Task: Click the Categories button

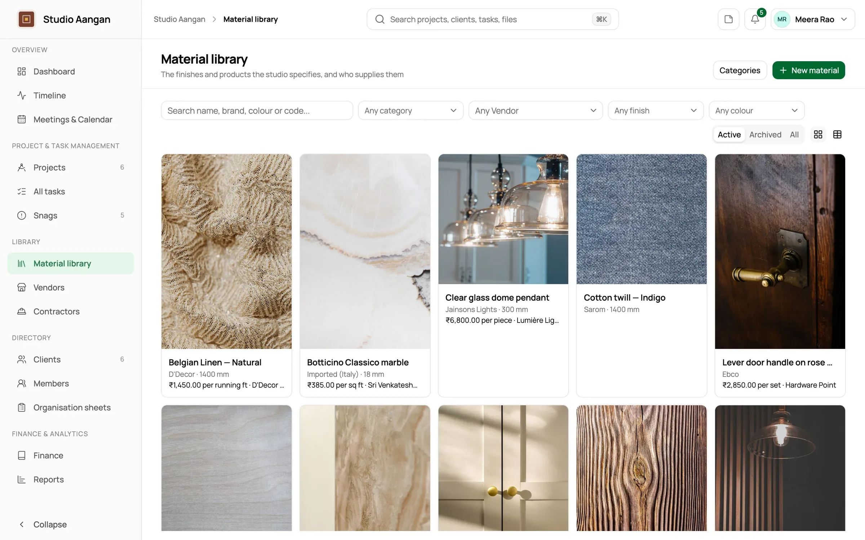Action: click(x=740, y=70)
